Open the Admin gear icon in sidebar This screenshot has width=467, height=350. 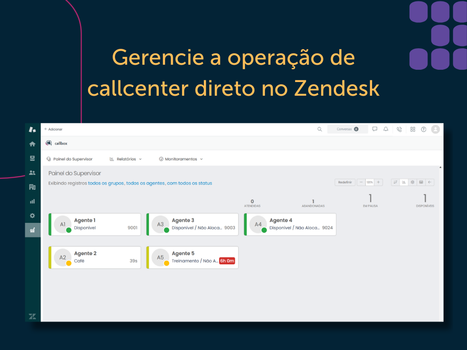(x=32, y=216)
